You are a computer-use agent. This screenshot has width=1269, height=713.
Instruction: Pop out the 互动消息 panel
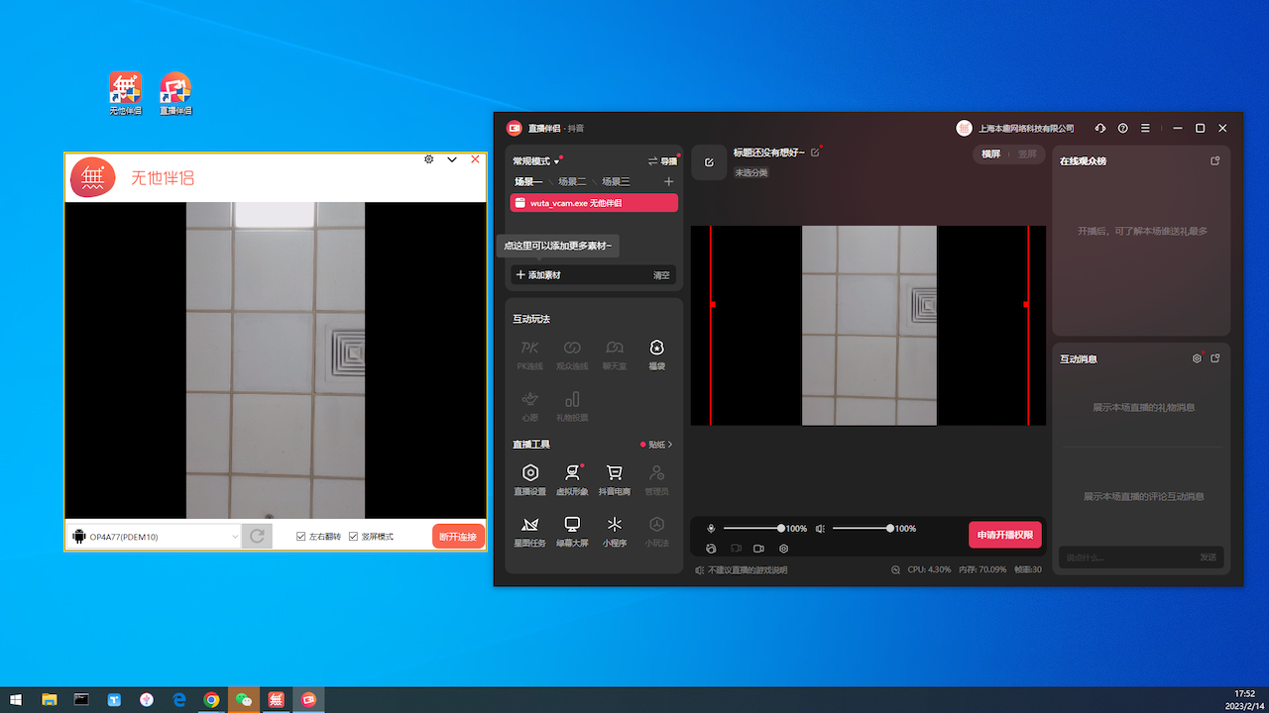[1215, 358]
